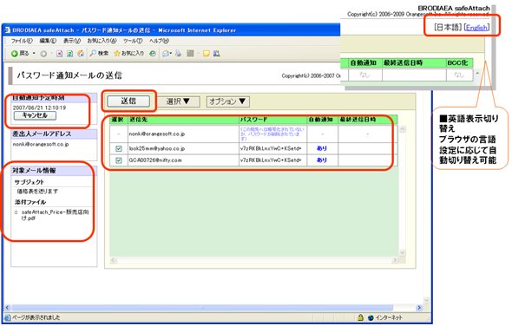Click the Print icon in toolbar
Screen dimensions: 512x326
tap(178, 54)
